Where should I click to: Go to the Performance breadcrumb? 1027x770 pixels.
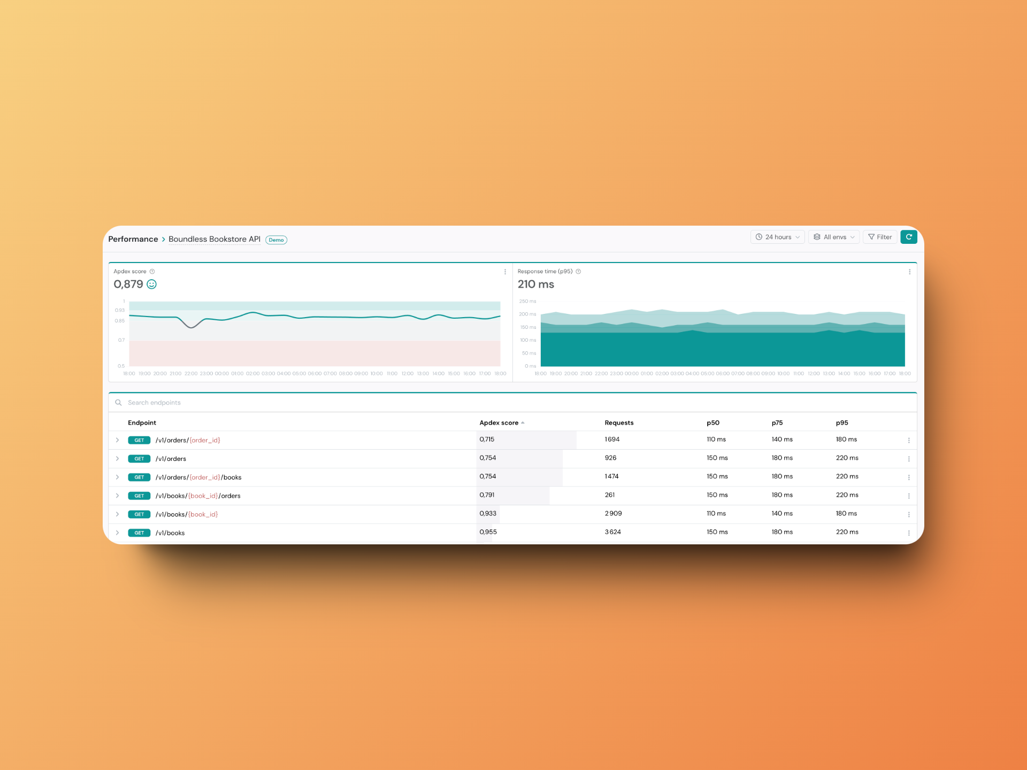tap(133, 239)
